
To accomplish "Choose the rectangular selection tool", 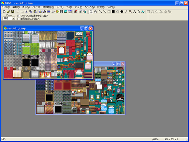I will coord(148,12).
